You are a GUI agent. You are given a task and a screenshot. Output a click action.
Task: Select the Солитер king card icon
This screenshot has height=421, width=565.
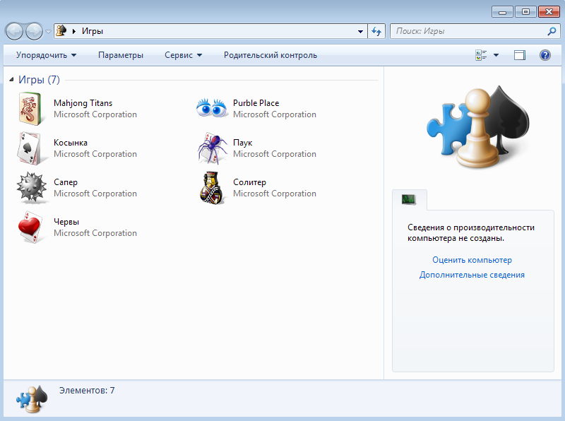213,188
